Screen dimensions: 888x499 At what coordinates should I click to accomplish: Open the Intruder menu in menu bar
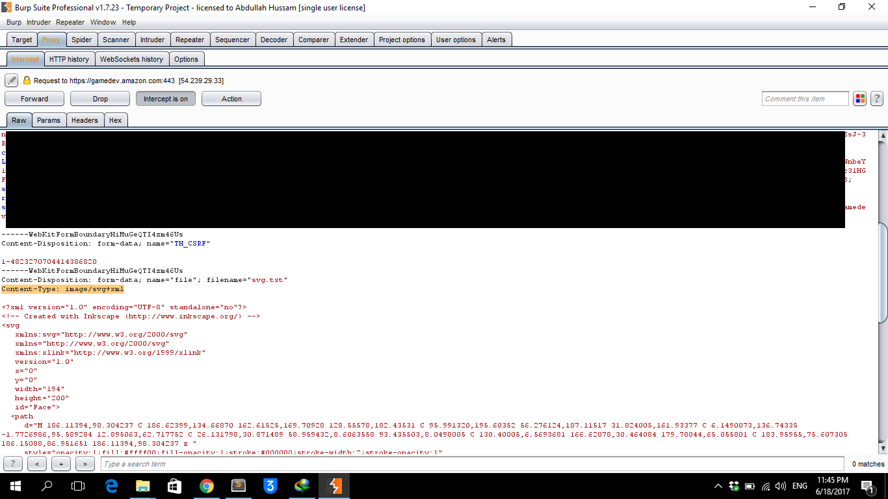click(38, 22)
